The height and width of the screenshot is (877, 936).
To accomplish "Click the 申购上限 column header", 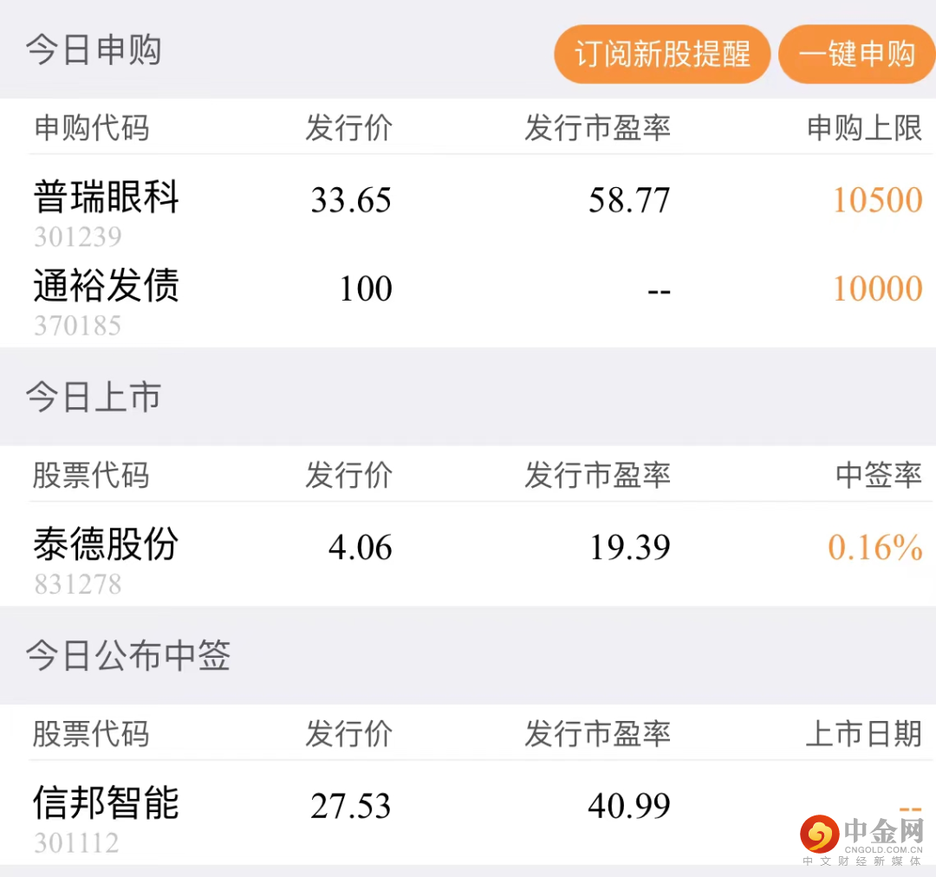I will 864,129.
